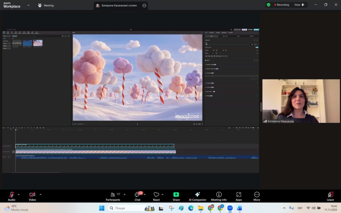Toggle the Blend checkbox in properties panel
This screenshot has width=341, height=213.
point(206,60)
